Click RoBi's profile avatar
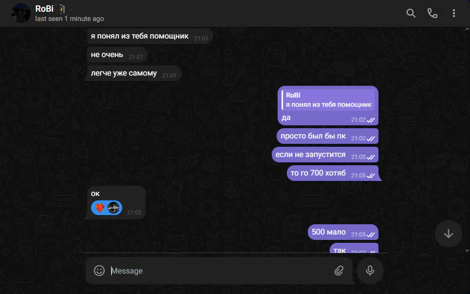470x294 pixels. coord(20,13)
